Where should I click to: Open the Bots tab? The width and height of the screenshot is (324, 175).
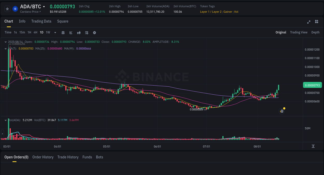pos(100,157)
